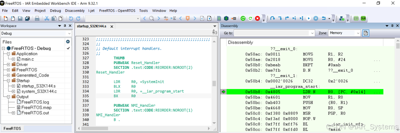Click the Next Statement debug icon

tap(294, 18)
